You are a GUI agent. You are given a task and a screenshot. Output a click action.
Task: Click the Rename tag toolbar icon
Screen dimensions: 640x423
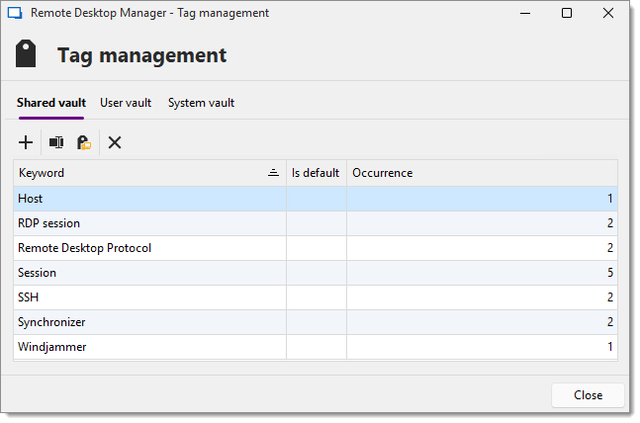(x=56, y=142)
